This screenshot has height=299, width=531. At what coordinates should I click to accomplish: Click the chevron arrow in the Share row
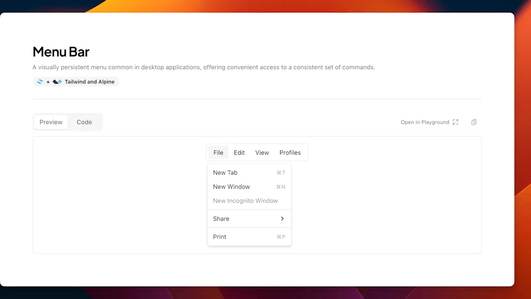[282, 219]
